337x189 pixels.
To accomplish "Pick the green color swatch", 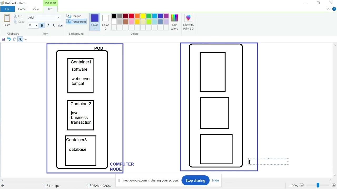I will 149,16.
